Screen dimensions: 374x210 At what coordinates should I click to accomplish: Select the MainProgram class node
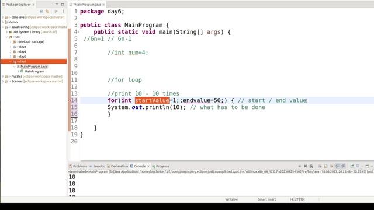34,71
